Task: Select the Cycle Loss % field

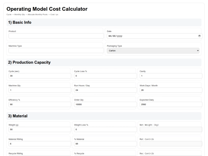Action: 105,76
